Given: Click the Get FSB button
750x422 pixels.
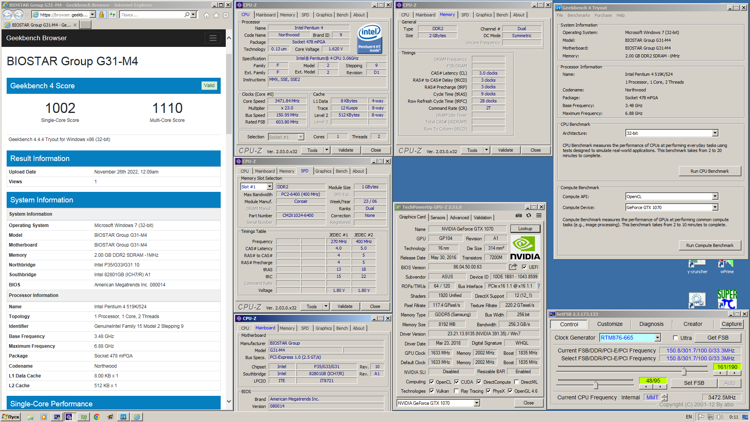Looking at the screenshot, I should [718, 338].
